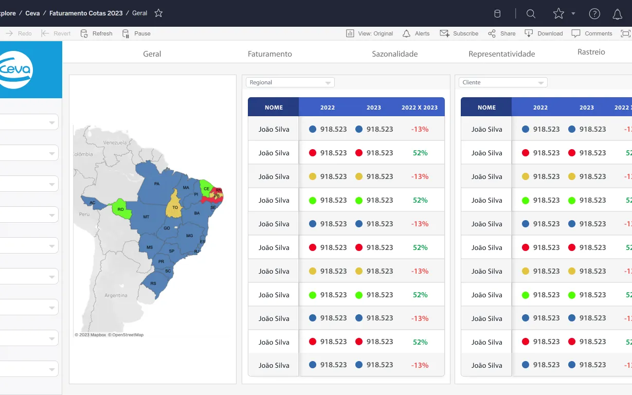This screenshot has width=632, height=395.
Task: Select Mato Grosso (MT) on map
Action: (146, 217)
